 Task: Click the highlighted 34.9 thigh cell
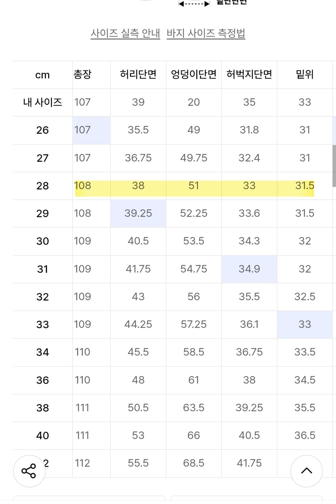click(x=249, y=269)
